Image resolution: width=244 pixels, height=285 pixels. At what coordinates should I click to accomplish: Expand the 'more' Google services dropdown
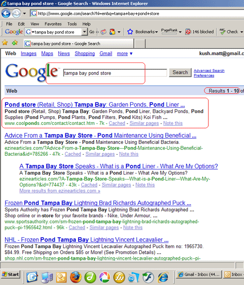click(x=131, y=54)
